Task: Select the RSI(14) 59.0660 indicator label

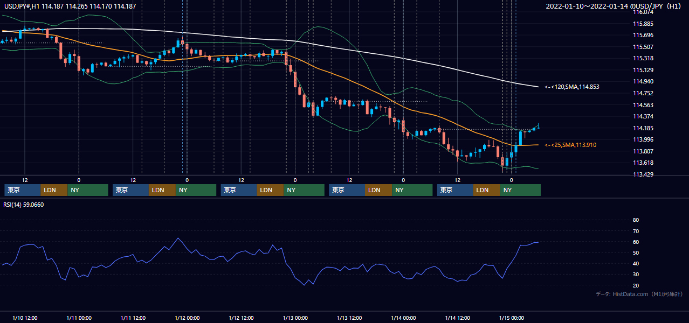Action: (24, 205)
